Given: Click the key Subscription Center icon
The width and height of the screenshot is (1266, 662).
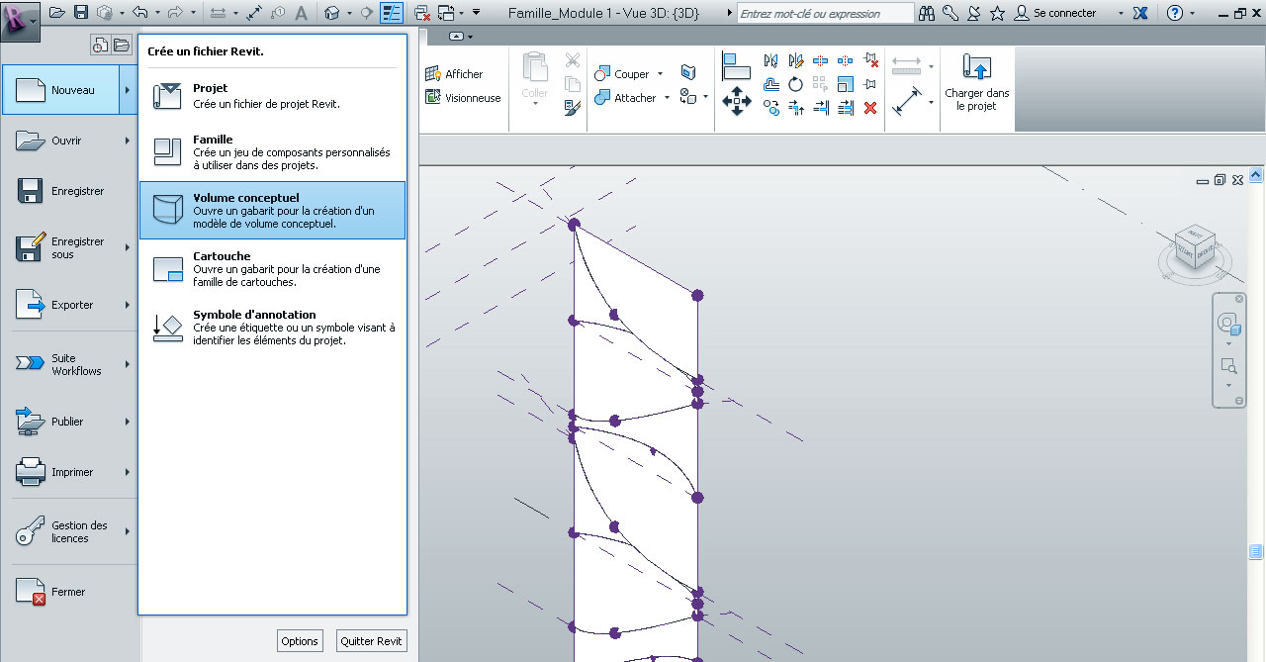Looking at the screenshot, I should tap(950, 13).
